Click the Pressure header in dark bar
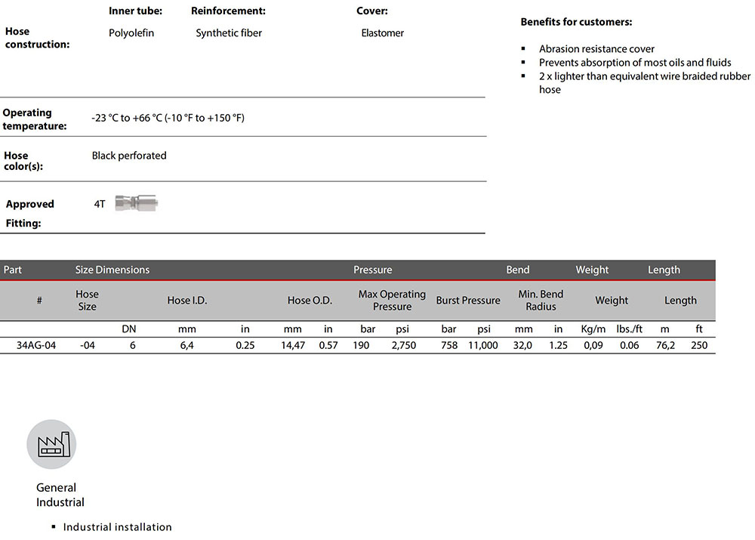This screenshot has width=755, height=540. (x=372, y=270)
